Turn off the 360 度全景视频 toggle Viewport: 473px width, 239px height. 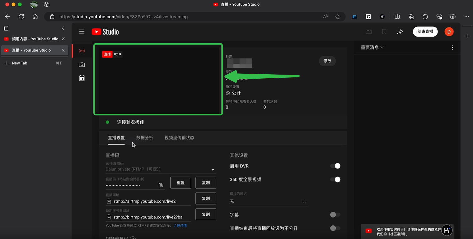pyautogui.click(x=335, y=179)
